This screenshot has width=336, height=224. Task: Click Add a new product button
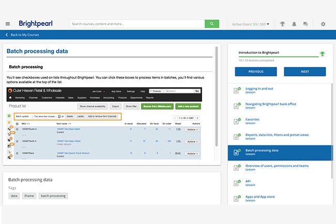click(188, 107)
